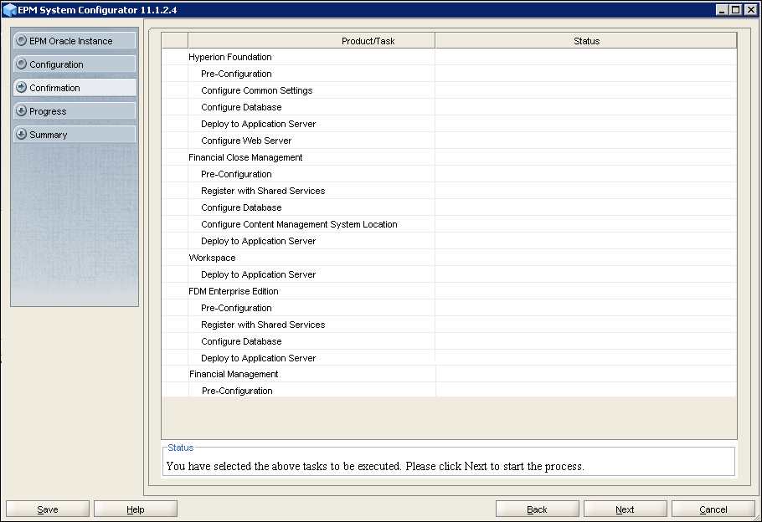This screenshot has width=762, height=522.
Task: Click the Progress step down-arrow icon
Action: 21,110
